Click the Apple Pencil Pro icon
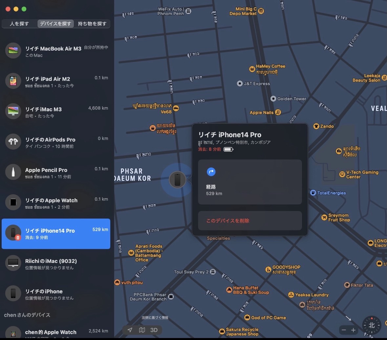387x340 pixels. [x=13, y=172]
